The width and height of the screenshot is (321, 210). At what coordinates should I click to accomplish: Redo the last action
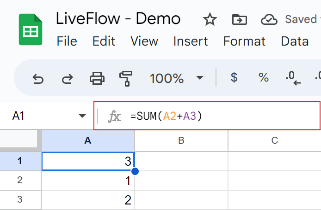click(x=68, y=79)
